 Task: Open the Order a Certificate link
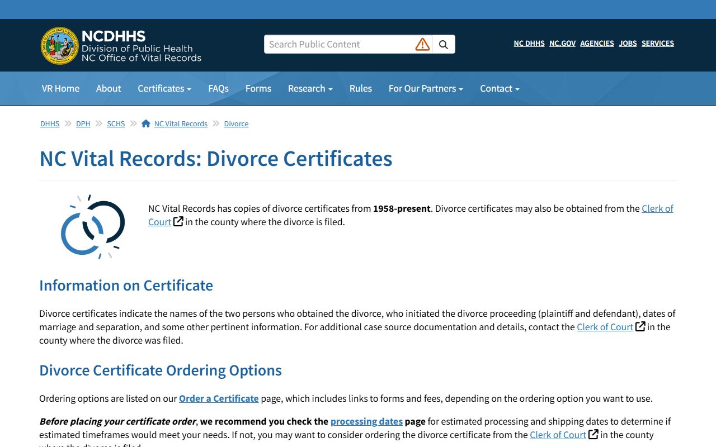219,398
